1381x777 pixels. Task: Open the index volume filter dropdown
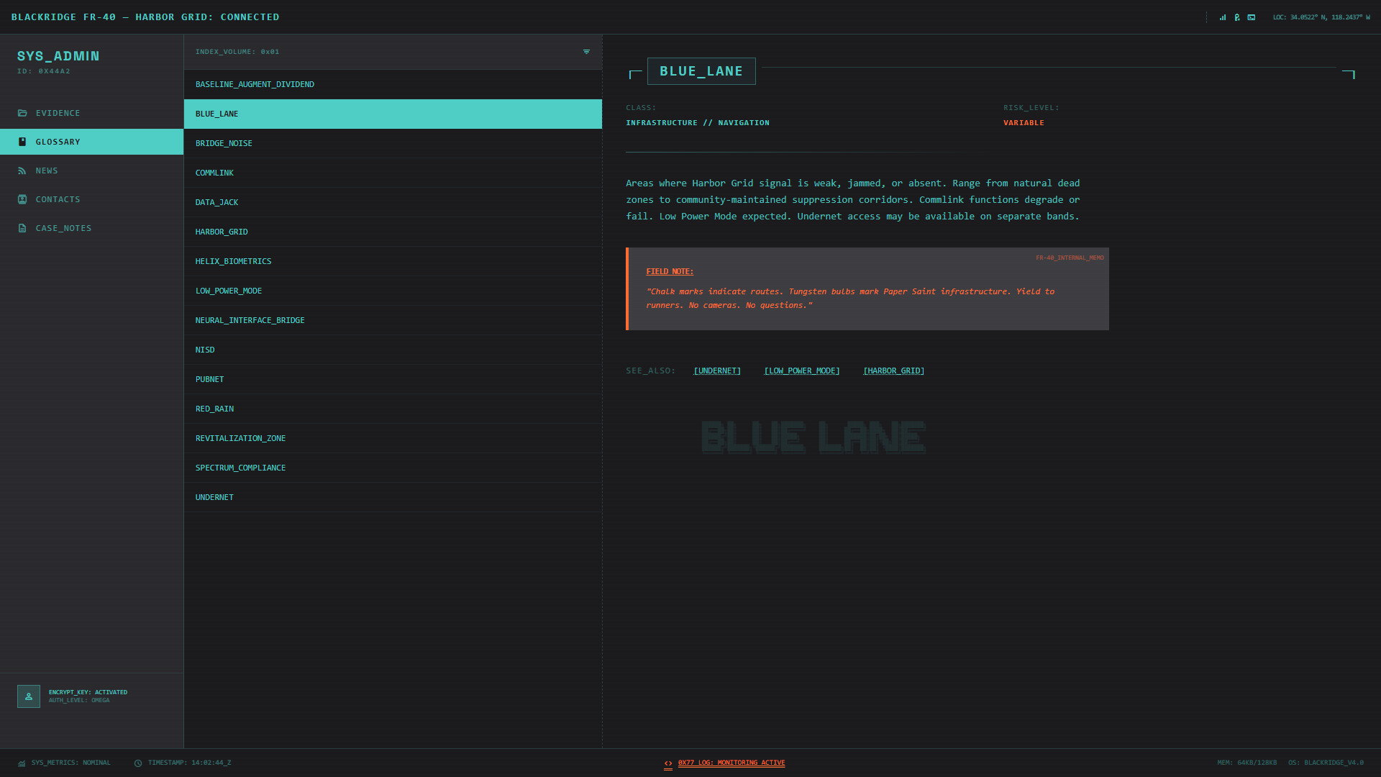coord(586,52)
